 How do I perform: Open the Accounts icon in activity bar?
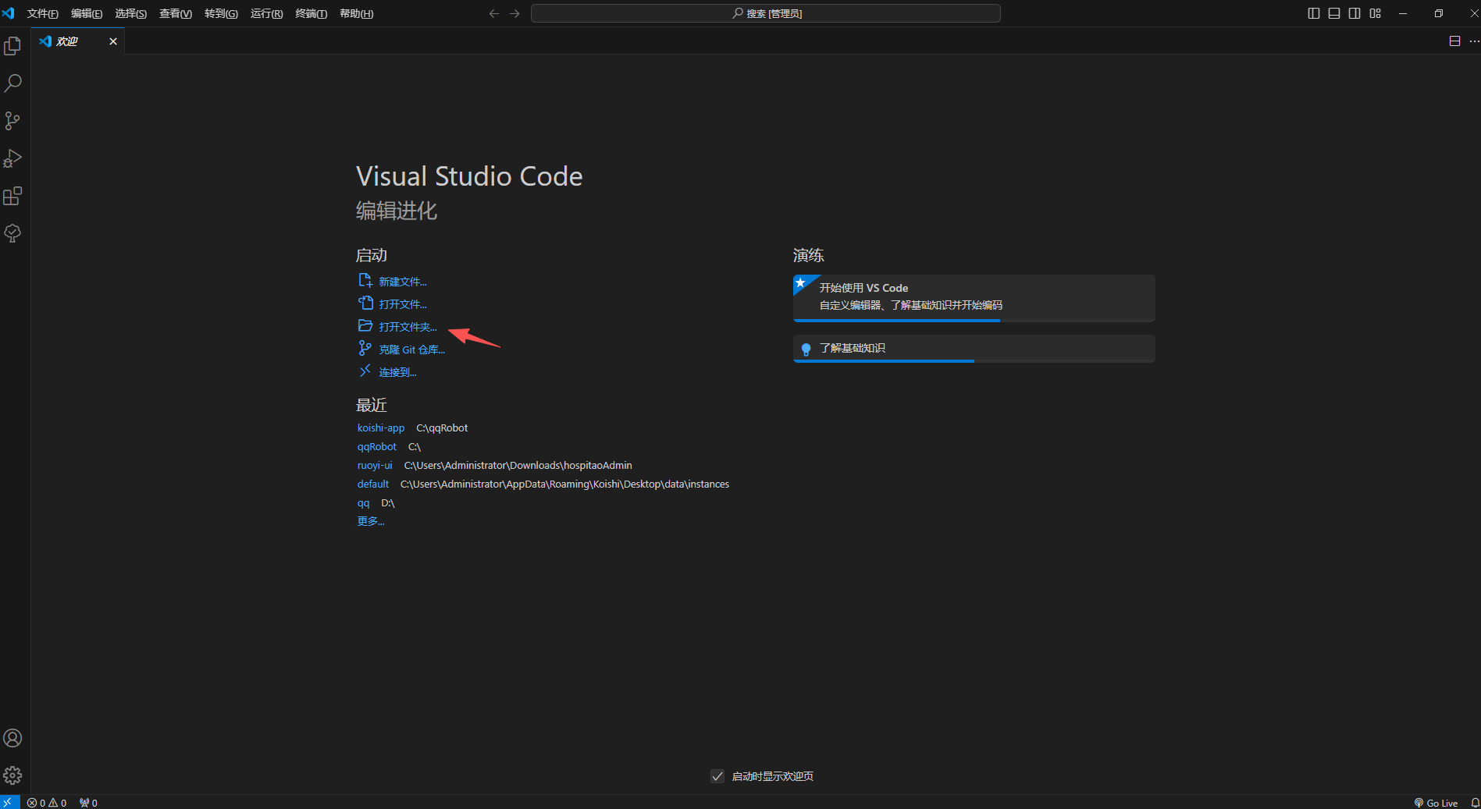(x=12, y=738)
